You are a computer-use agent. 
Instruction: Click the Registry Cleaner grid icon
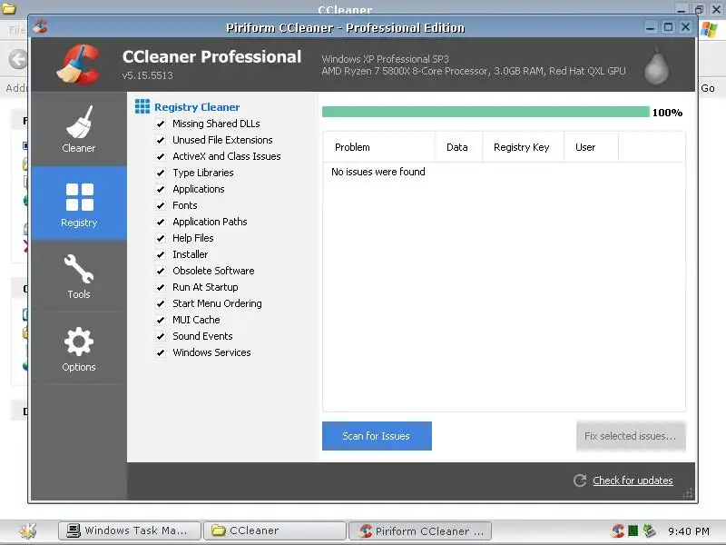142,106
